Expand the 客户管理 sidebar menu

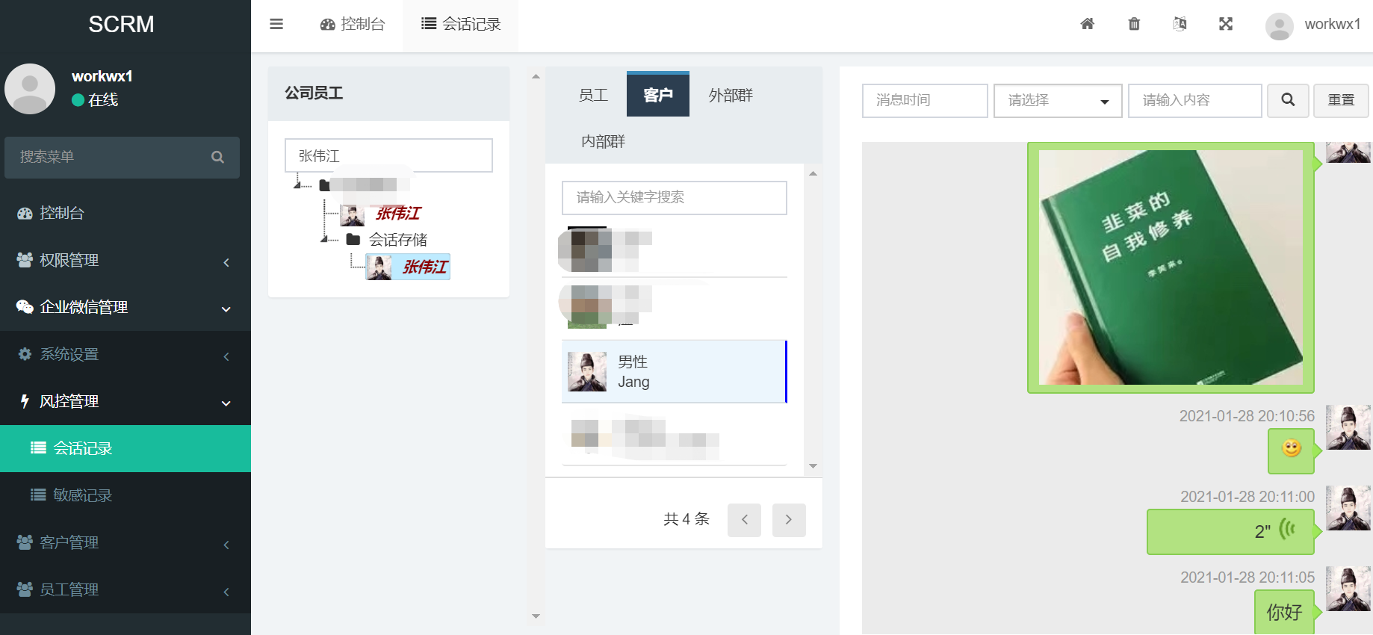125,542
